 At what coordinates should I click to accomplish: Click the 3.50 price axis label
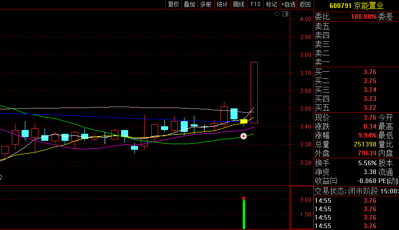click(306, 109)
